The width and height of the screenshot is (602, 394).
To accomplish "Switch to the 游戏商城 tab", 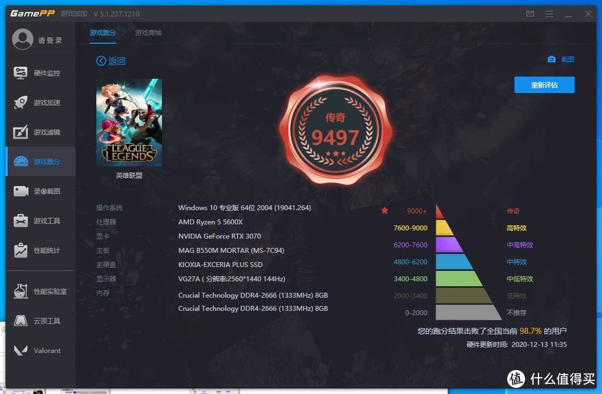I will coord(148,33).
